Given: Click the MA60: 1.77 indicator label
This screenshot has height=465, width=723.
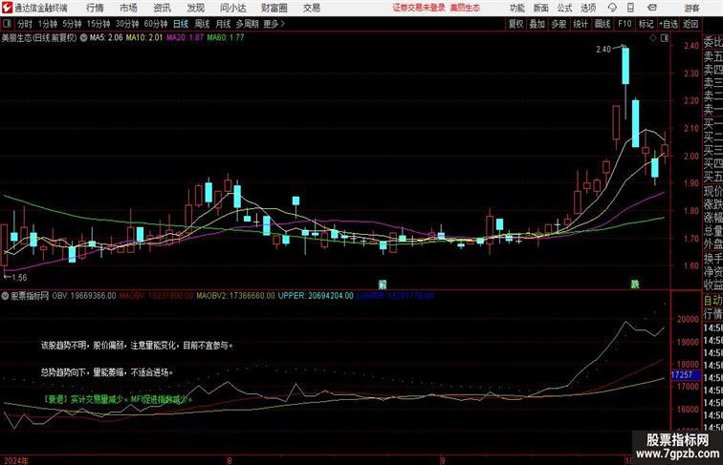Looking at the screenshot, I should click(x=225, y=38).
